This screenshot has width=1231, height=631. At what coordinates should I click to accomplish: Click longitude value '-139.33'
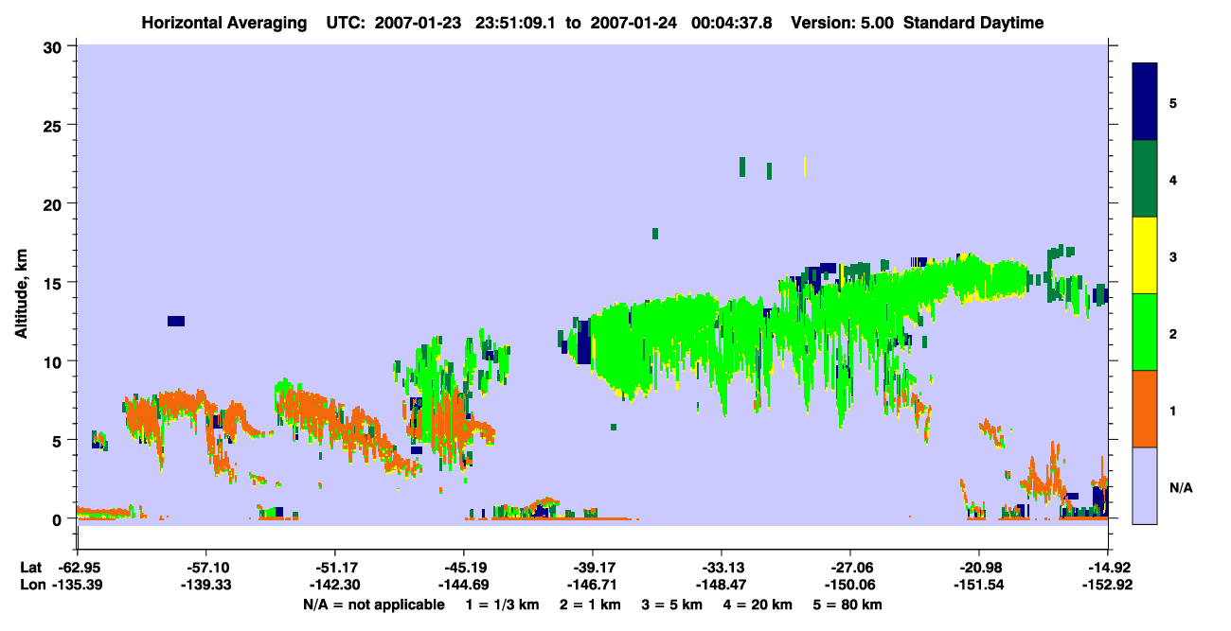[x=206, y=585]
